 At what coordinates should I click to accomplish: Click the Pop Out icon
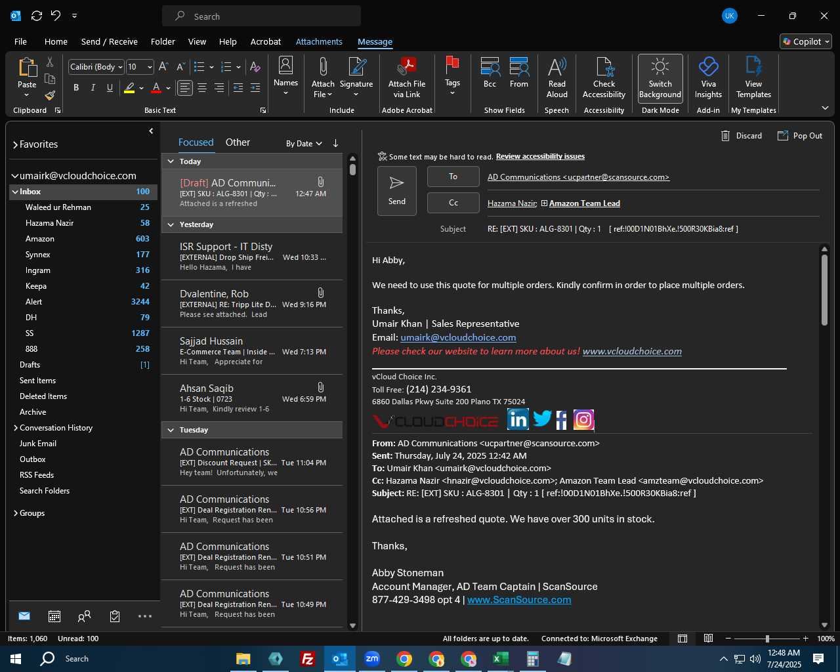tap(783, 136)
